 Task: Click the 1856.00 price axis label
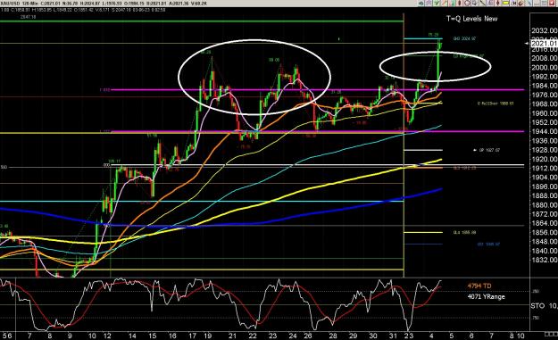pos(544,232)
